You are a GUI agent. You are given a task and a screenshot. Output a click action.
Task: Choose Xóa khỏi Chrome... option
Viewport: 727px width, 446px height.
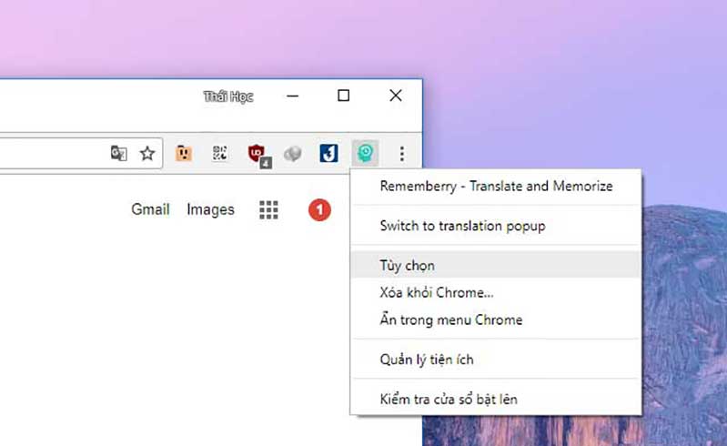click(x=496, y=292)
